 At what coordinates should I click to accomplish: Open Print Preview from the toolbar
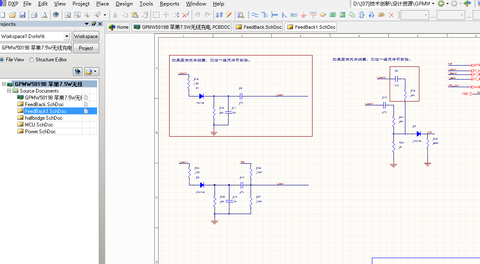coord(44,15)
